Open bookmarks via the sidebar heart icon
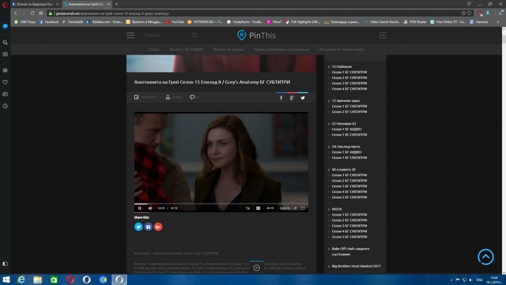 click(5, 82)
